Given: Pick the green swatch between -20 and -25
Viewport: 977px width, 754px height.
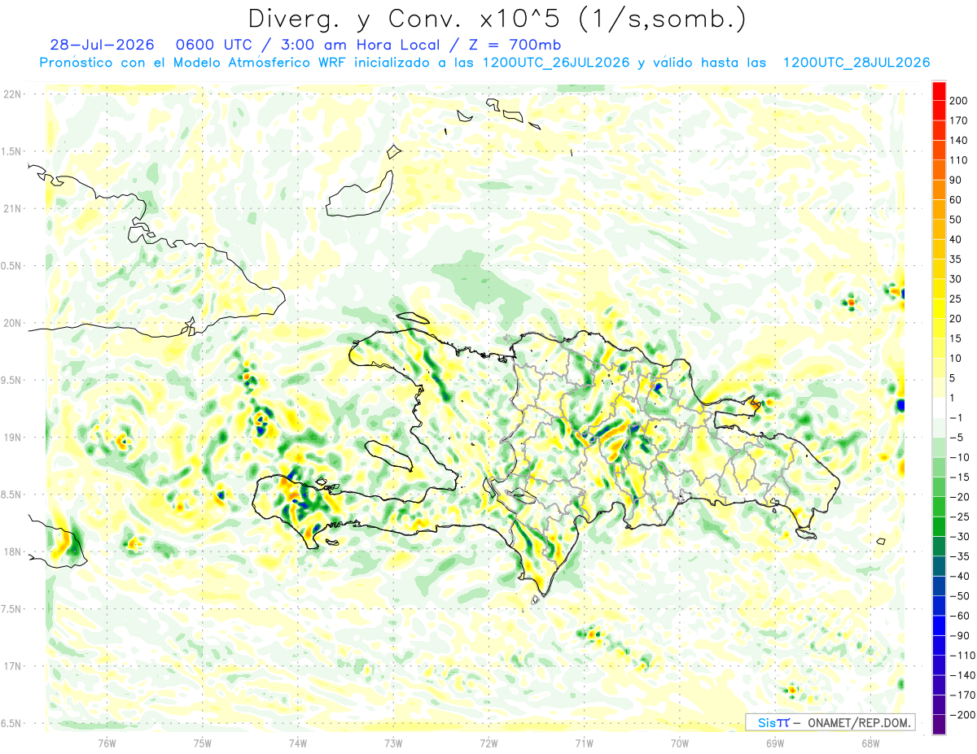Looking at the screenshot, I should (x=939, y=507).
